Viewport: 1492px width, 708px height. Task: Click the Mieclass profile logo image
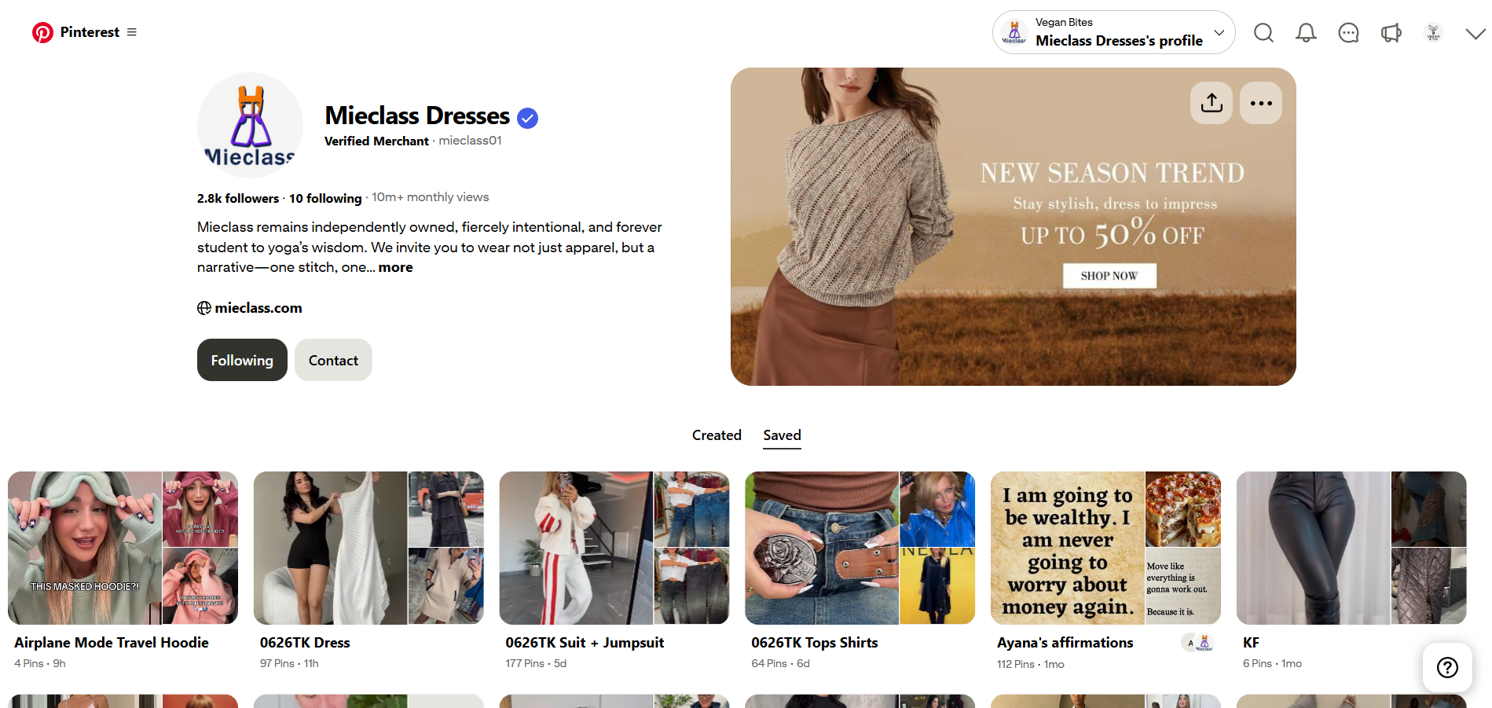250,126
